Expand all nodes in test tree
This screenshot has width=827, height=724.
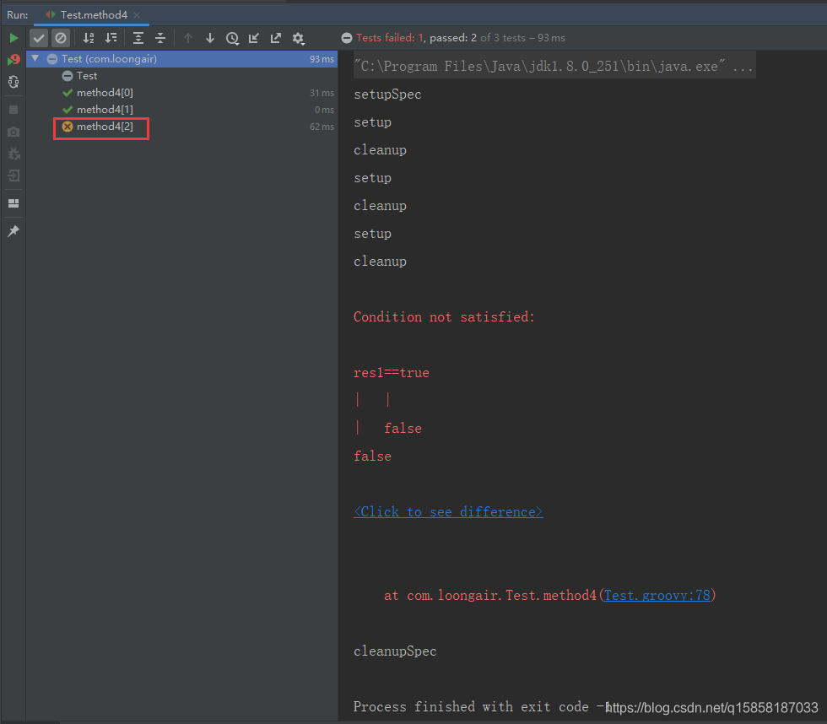(138, 38)
